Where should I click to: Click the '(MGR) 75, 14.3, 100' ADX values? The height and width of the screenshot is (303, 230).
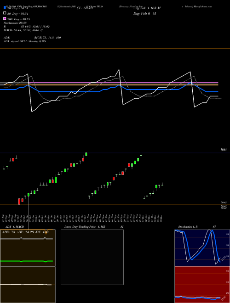point(47,38)
